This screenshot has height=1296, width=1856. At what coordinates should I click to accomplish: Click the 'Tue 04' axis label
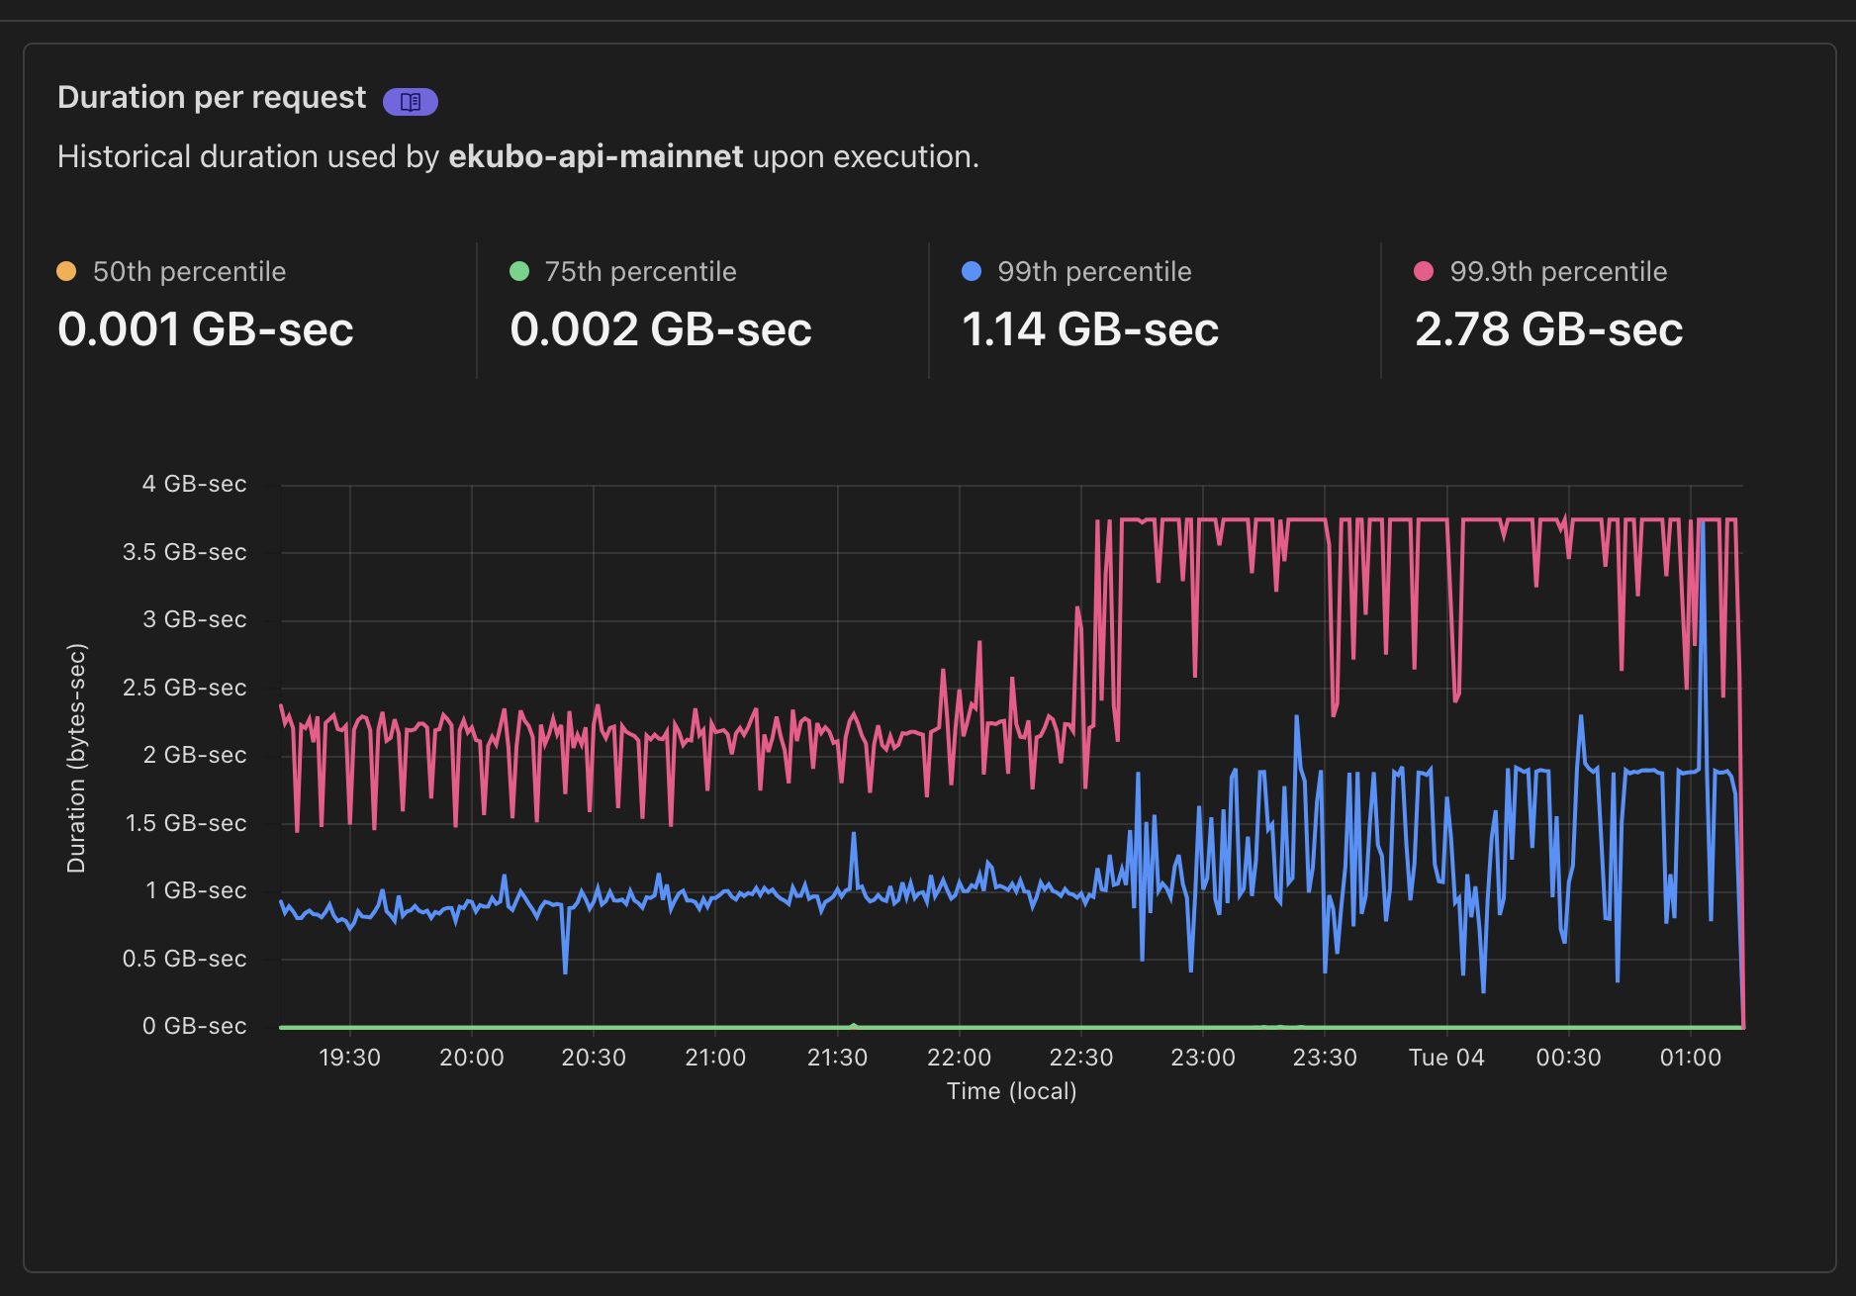point(1446,1057)
